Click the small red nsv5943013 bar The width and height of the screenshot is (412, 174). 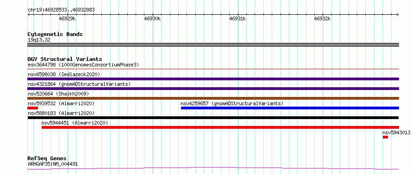(x=385, y=137)
